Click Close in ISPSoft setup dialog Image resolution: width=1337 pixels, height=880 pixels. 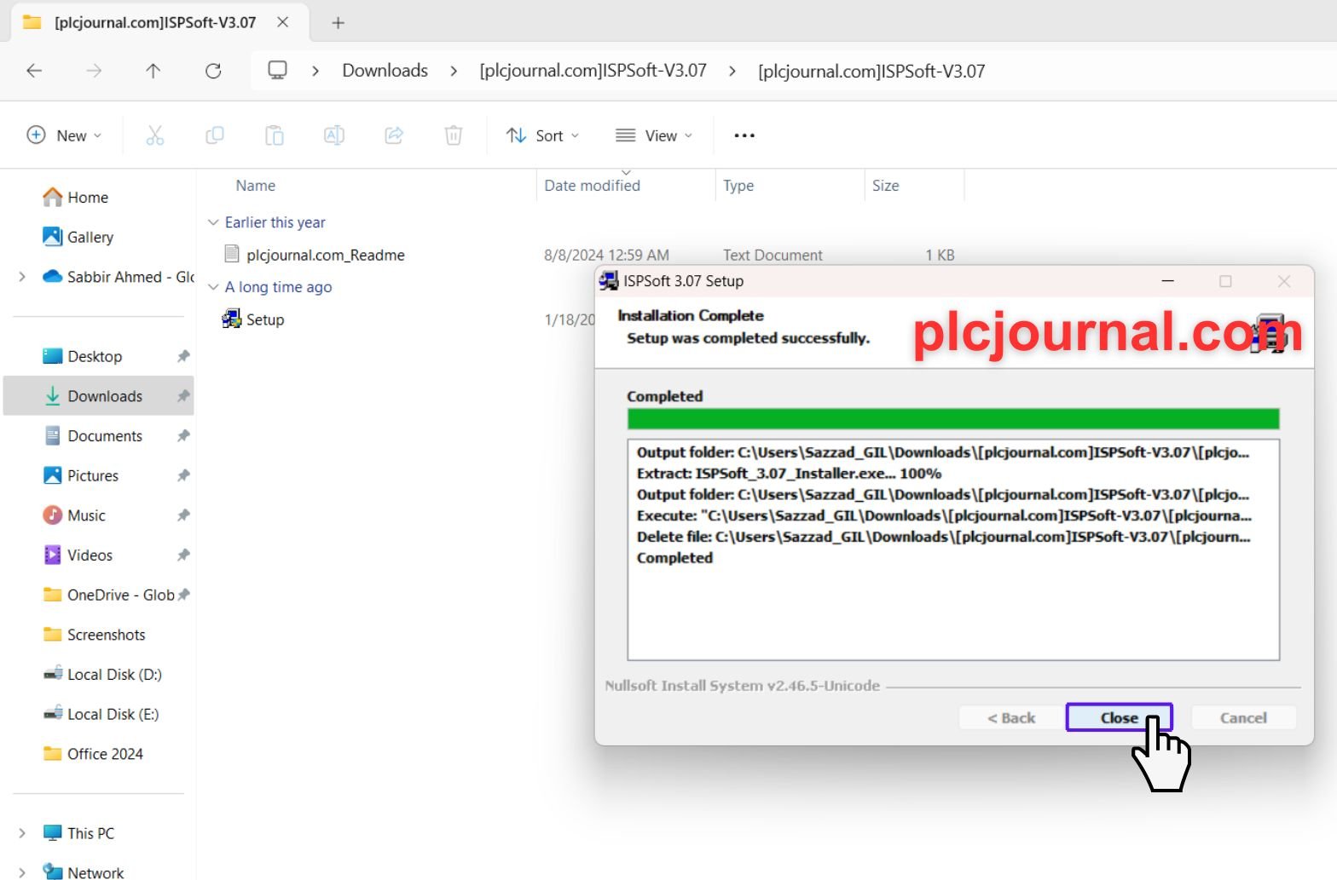pyautogui.click(x=1119, y=718)
